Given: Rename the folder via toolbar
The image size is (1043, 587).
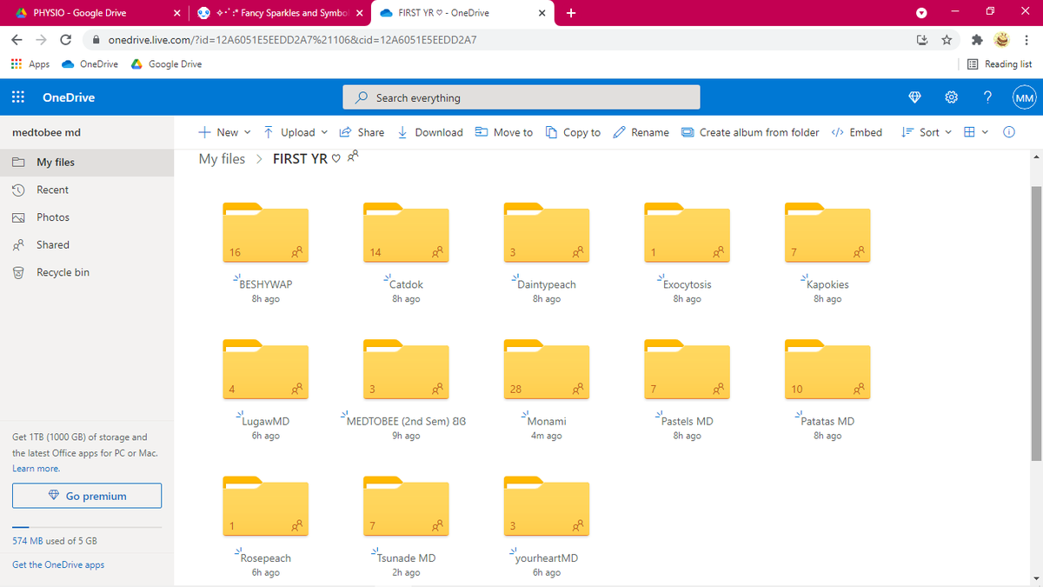Looking at the screenshot, I should [641, 132].
